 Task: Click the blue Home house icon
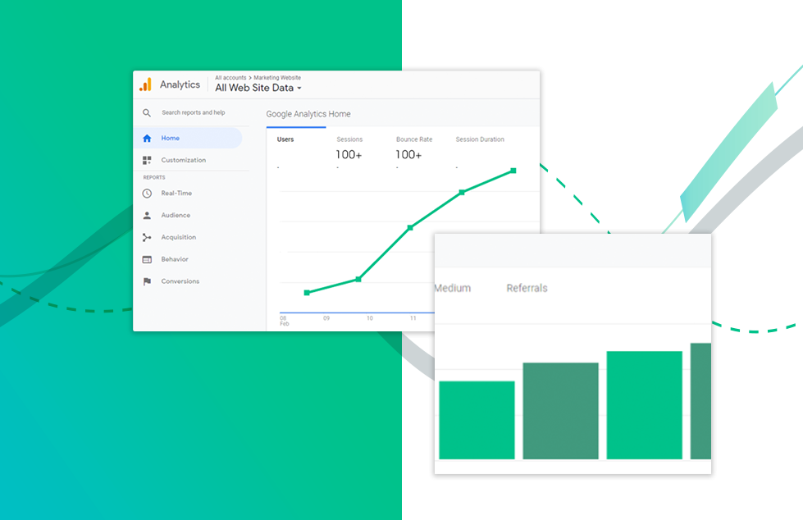click(147, 139)
